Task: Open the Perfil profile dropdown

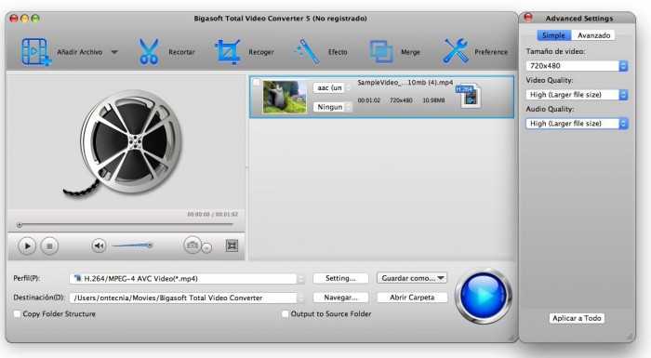Action: [187, 278]
